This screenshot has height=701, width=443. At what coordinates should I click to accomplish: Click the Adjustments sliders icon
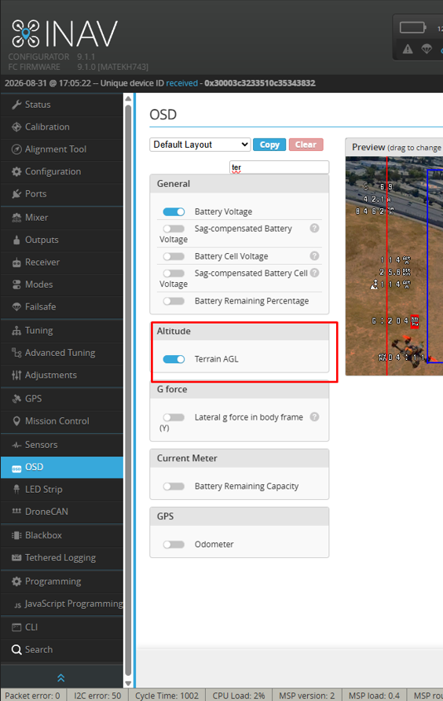pos(16,376)
